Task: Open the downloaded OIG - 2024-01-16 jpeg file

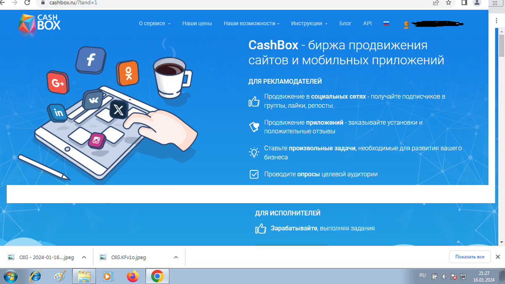Action: click(41, 257)
